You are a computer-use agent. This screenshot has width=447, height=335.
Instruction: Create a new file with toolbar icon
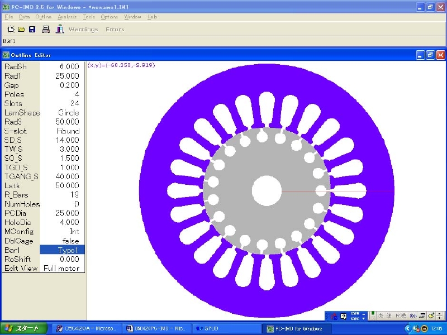tap(11, 29)
